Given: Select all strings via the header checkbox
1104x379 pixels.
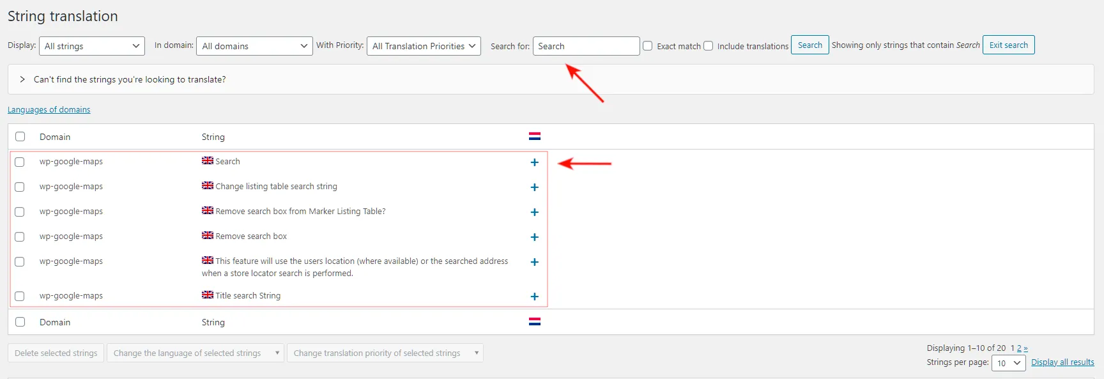Looking at the screenshot, I should coord(20,137).
